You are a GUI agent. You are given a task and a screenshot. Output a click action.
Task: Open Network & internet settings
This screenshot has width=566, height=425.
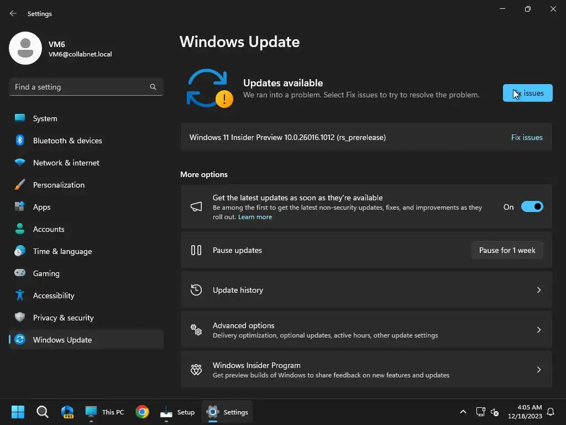[86, 162]
